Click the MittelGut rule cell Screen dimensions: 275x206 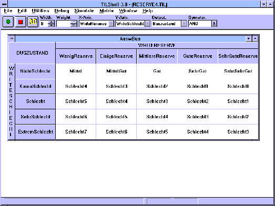pyautogui.click(x=116, y=71)
